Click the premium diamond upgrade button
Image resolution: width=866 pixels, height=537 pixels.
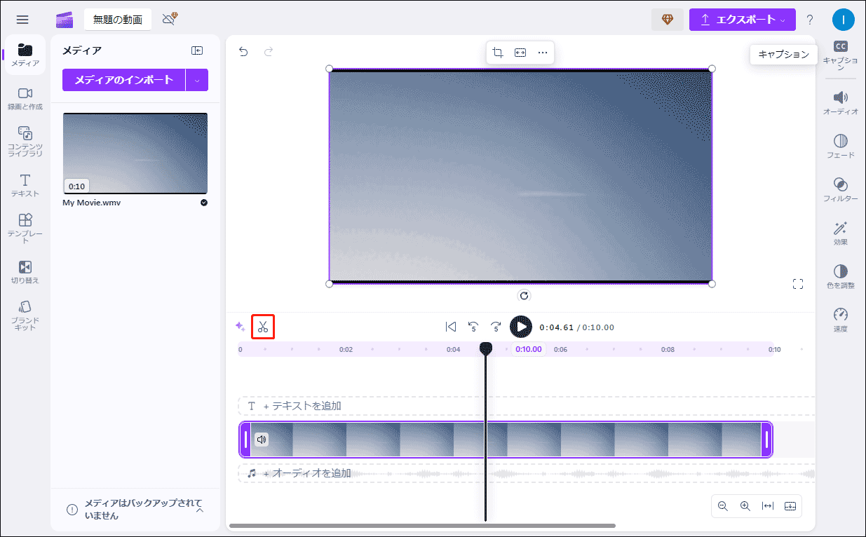click(x=668, y=20)
